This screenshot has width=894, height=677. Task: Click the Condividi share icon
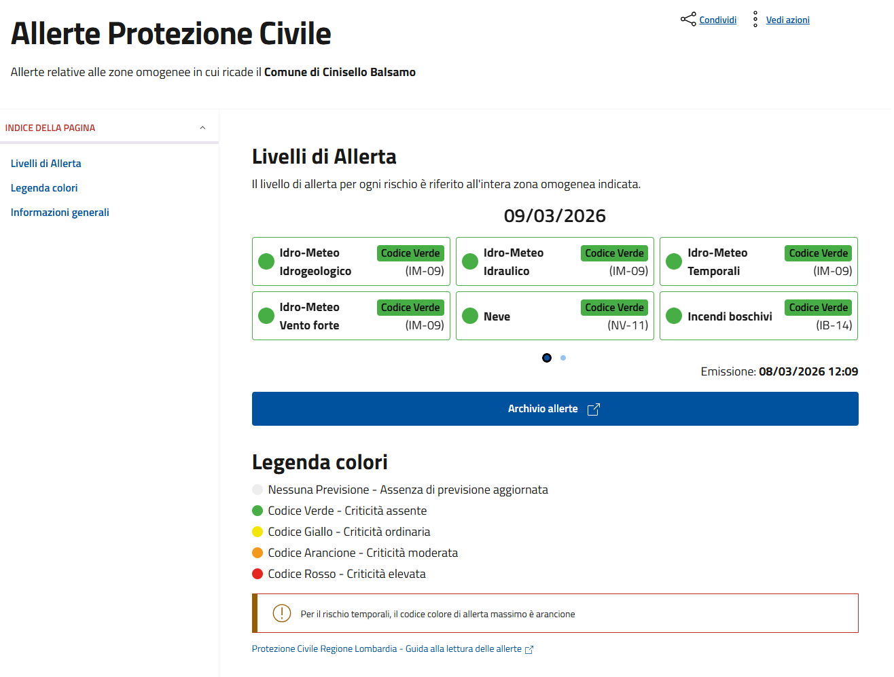point(688,19)
